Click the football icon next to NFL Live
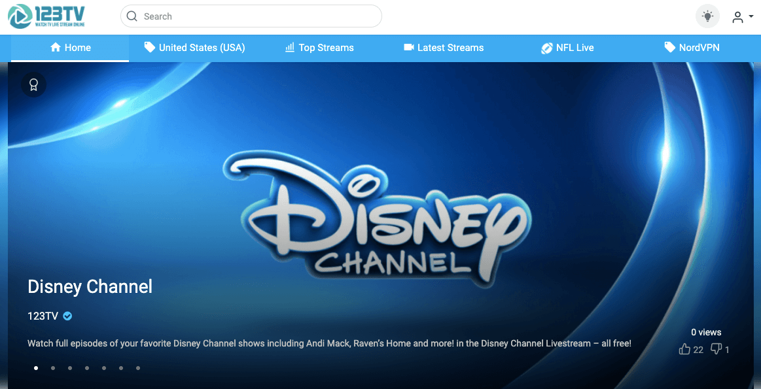Viewport: 761px width, 389px height. [547, 48]
